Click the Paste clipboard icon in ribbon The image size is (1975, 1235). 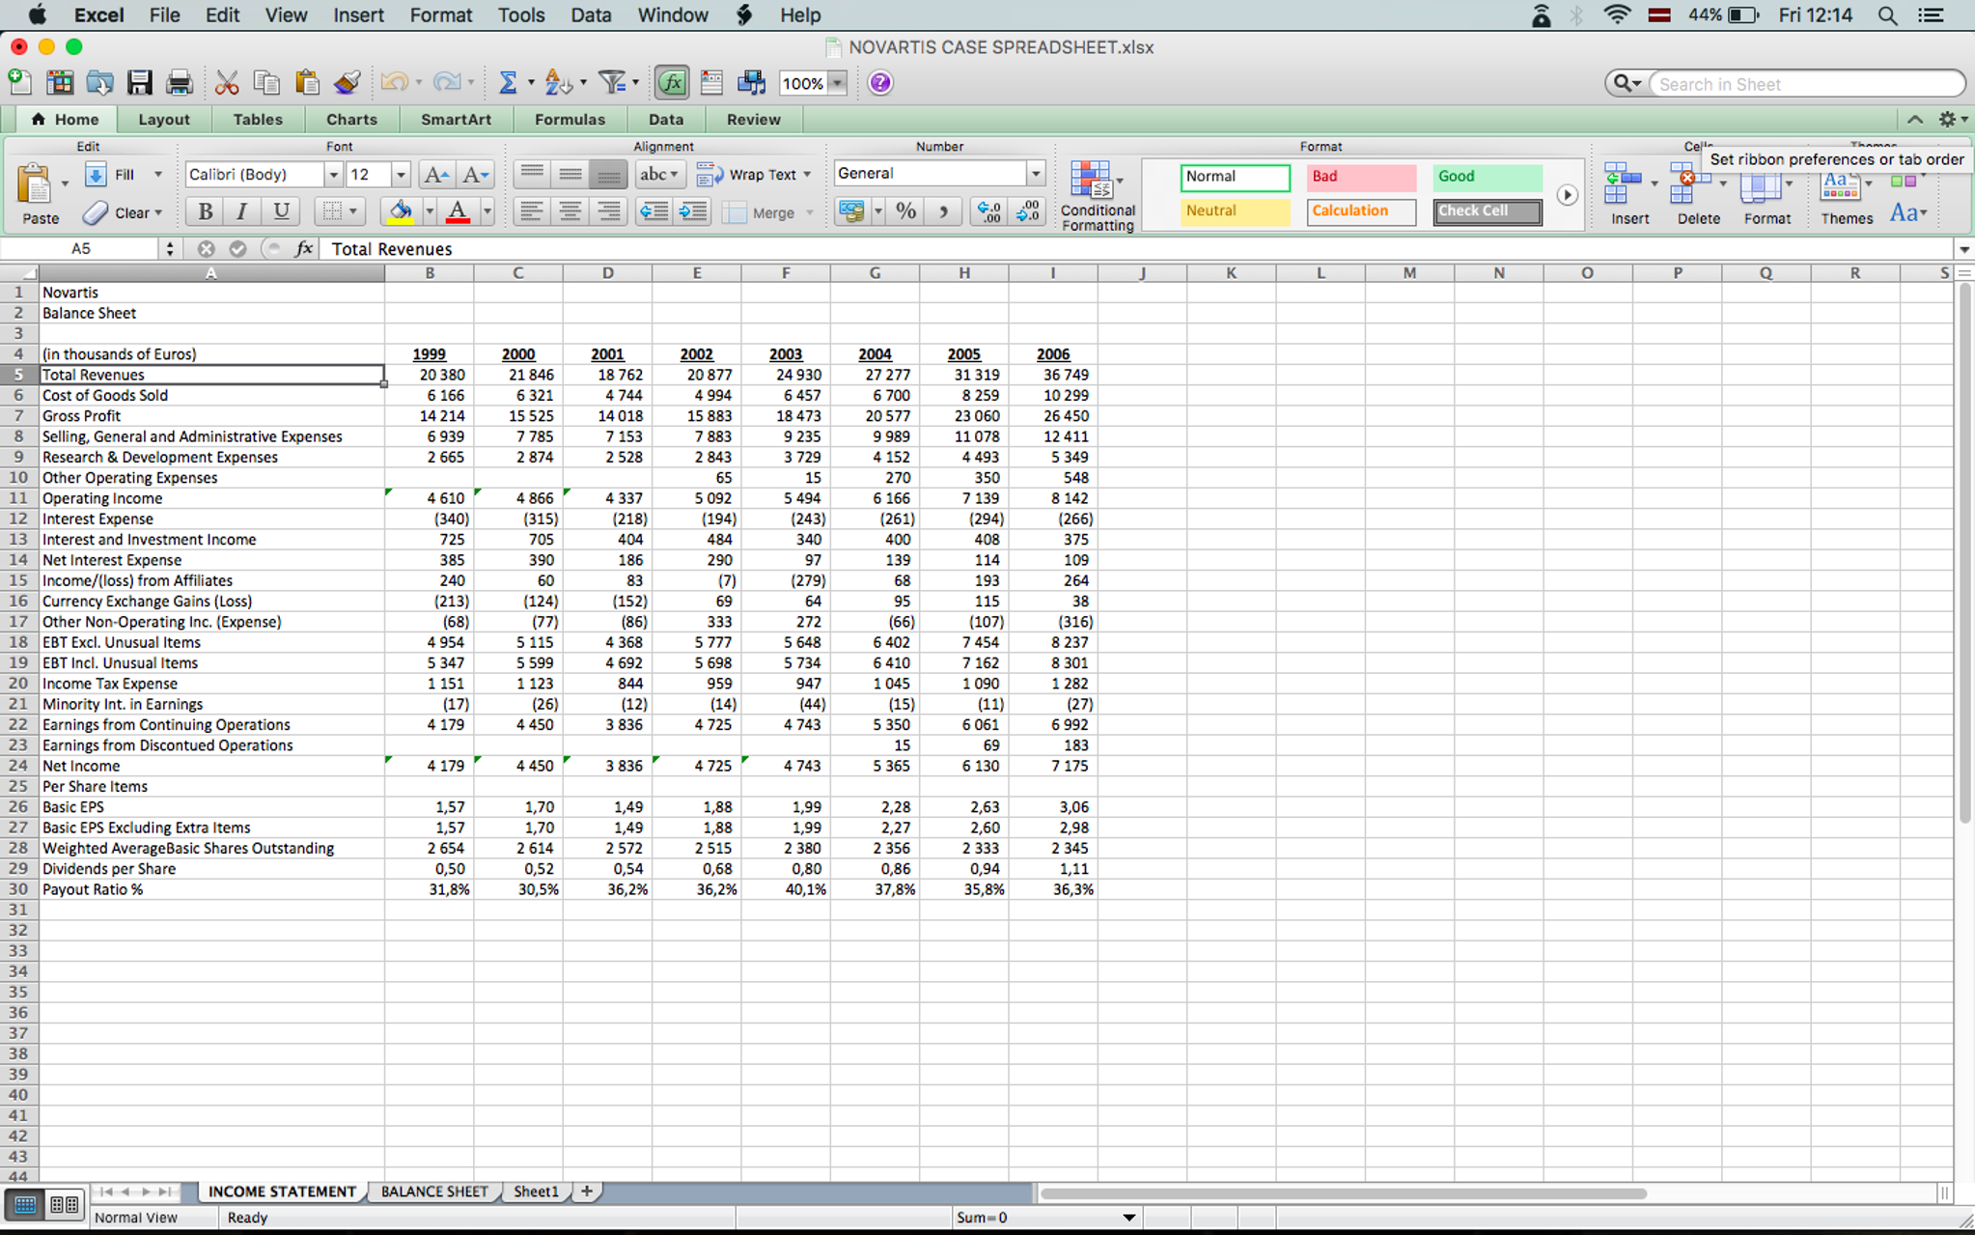click(x=35, y=183)
